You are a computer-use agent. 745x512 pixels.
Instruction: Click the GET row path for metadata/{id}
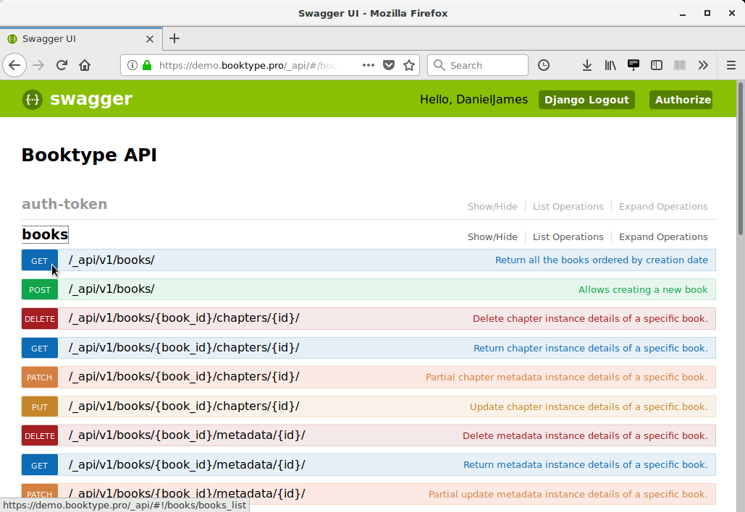[187, 464]
